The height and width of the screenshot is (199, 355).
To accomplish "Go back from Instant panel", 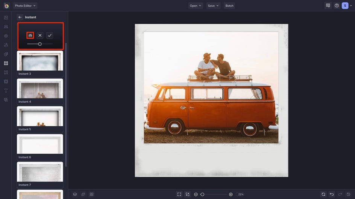I will (x=20, y=17).
